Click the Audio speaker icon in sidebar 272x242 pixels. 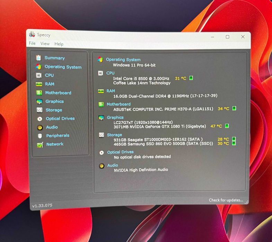(x=40, y=127)
